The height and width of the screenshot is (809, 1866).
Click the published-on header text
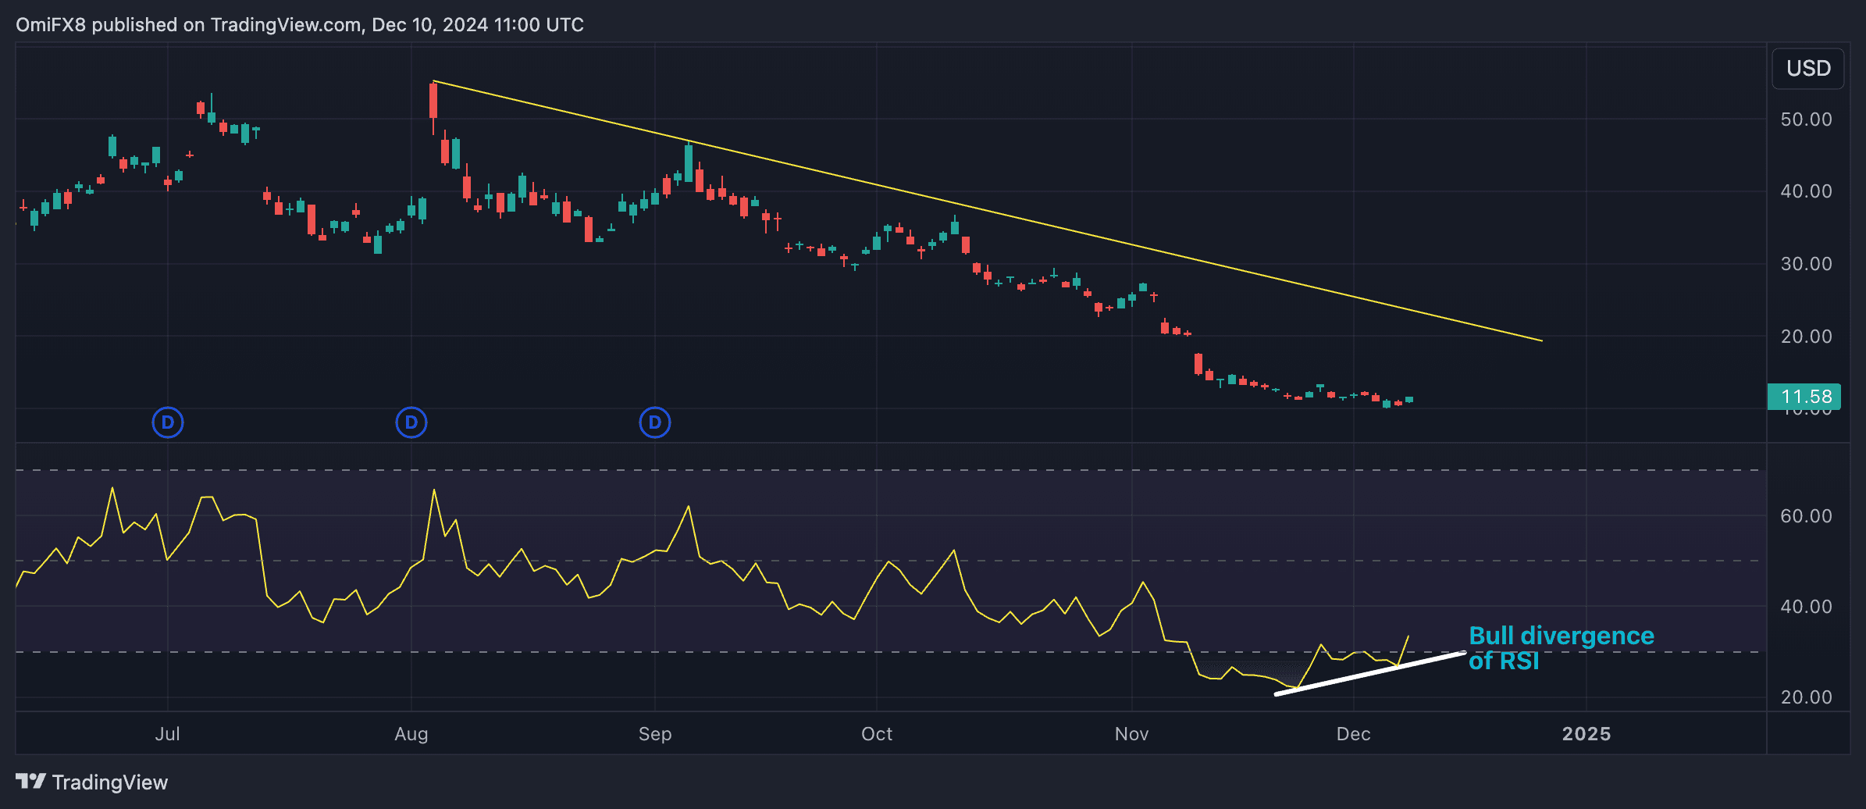[300, 25]
